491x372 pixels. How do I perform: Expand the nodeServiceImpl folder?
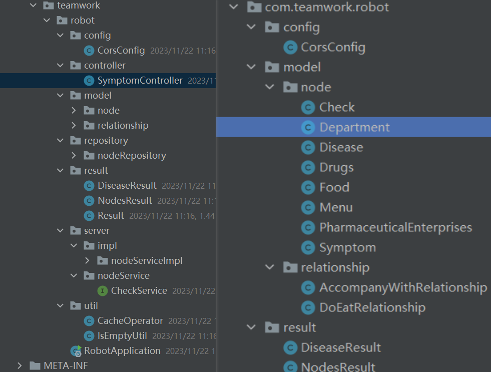pos(87,261)
